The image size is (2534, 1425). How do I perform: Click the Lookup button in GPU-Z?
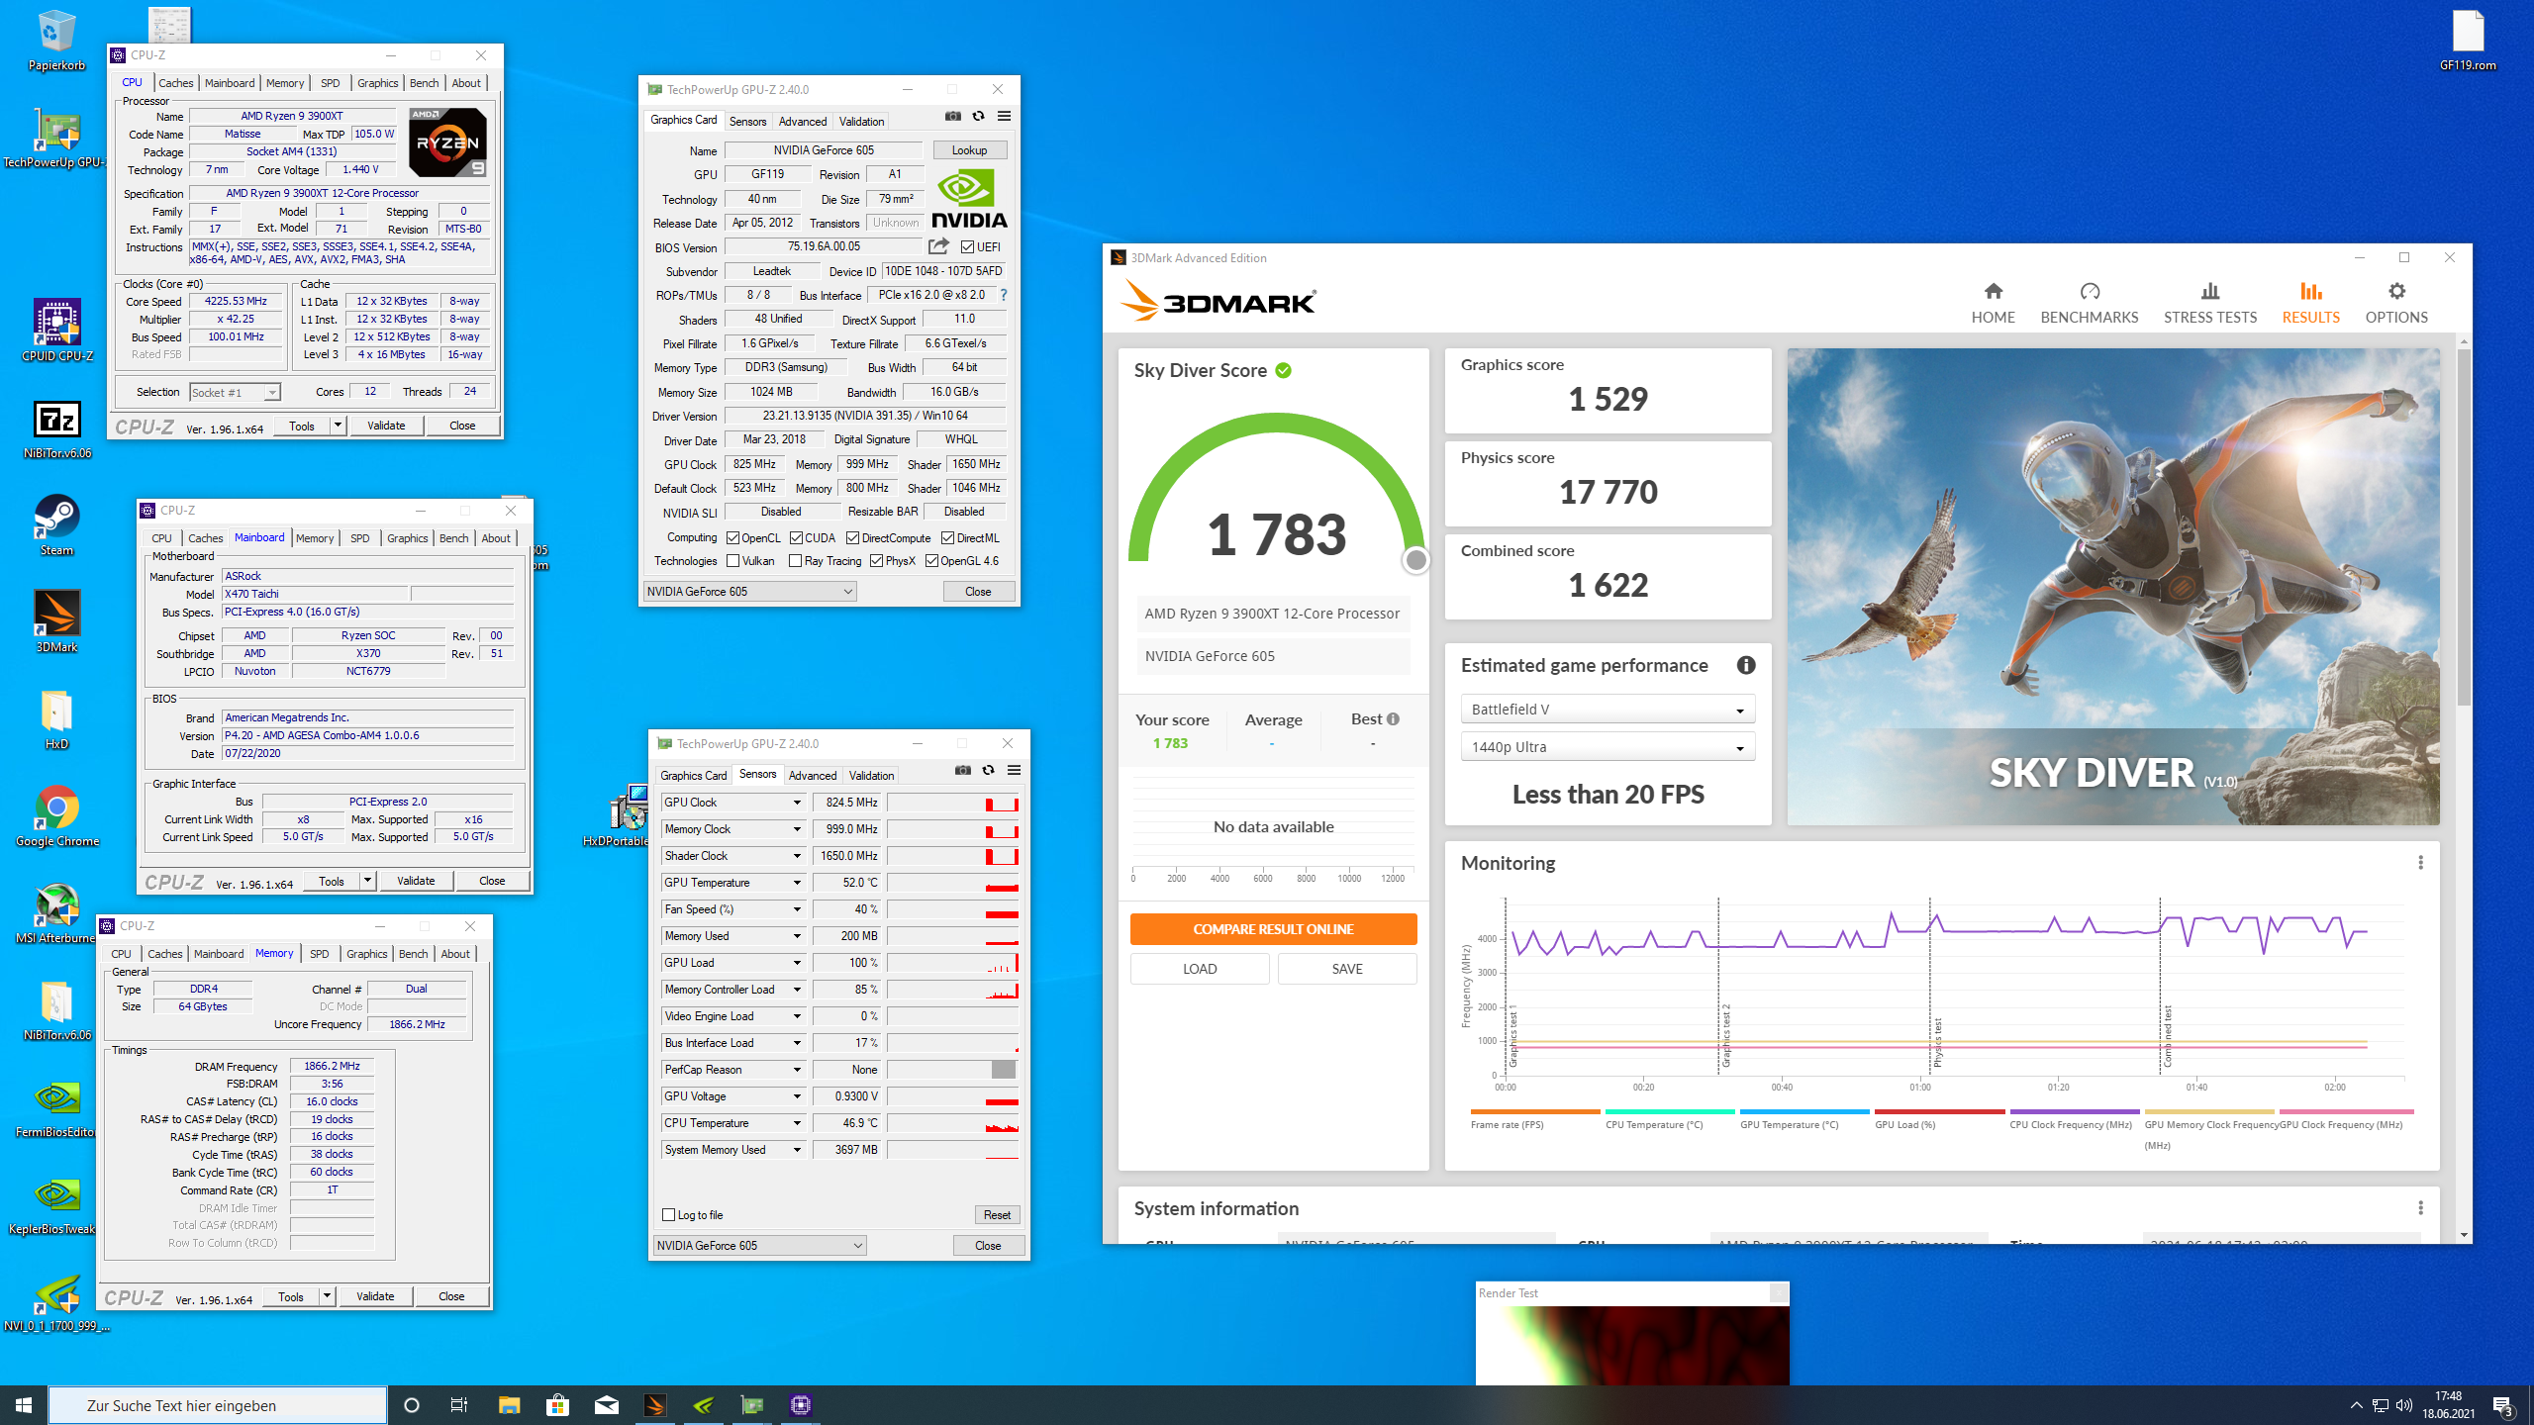969,150
